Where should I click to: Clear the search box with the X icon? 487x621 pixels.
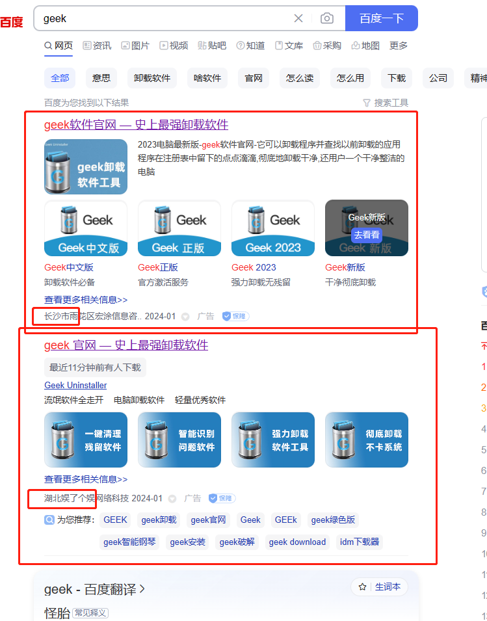[298, 18]
